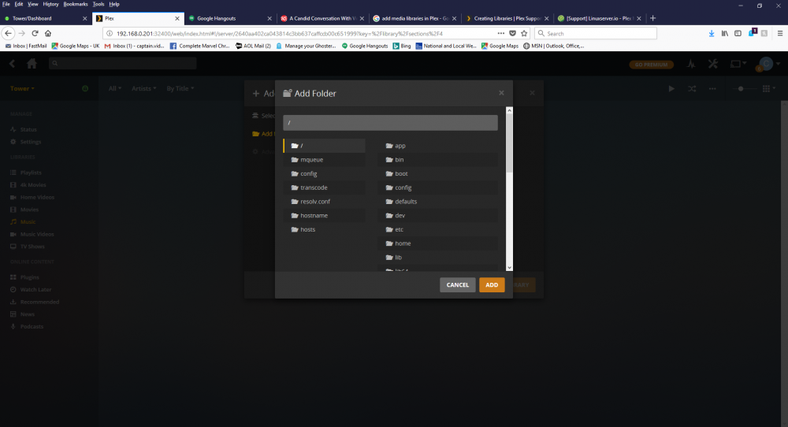Open the app folder
Viewport: 788px width, 427px height.
437,146
